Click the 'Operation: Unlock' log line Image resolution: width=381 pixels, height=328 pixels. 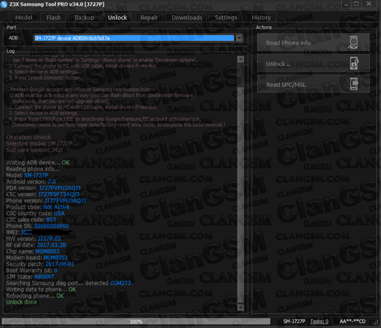coord(28,137)
